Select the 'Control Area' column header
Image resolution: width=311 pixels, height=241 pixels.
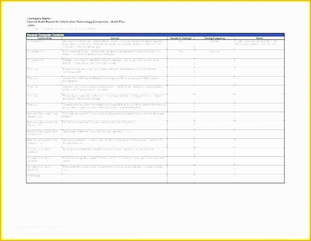[44, 38]
